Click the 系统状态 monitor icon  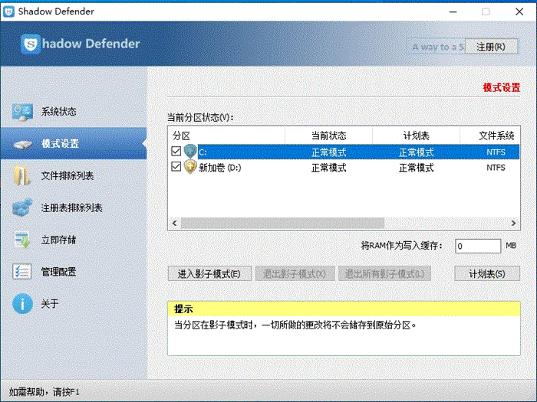(22, 112)
